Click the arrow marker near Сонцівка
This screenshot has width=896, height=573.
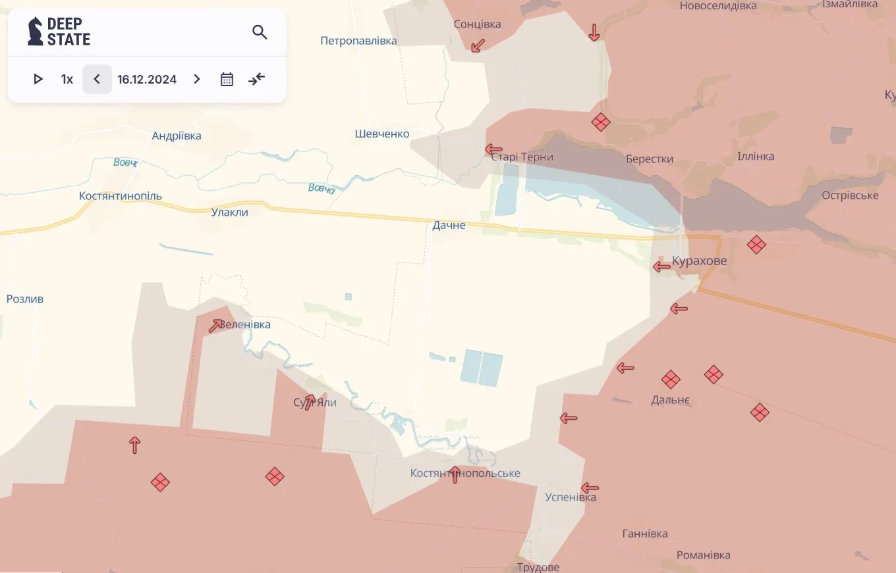[x=478, y=45]
